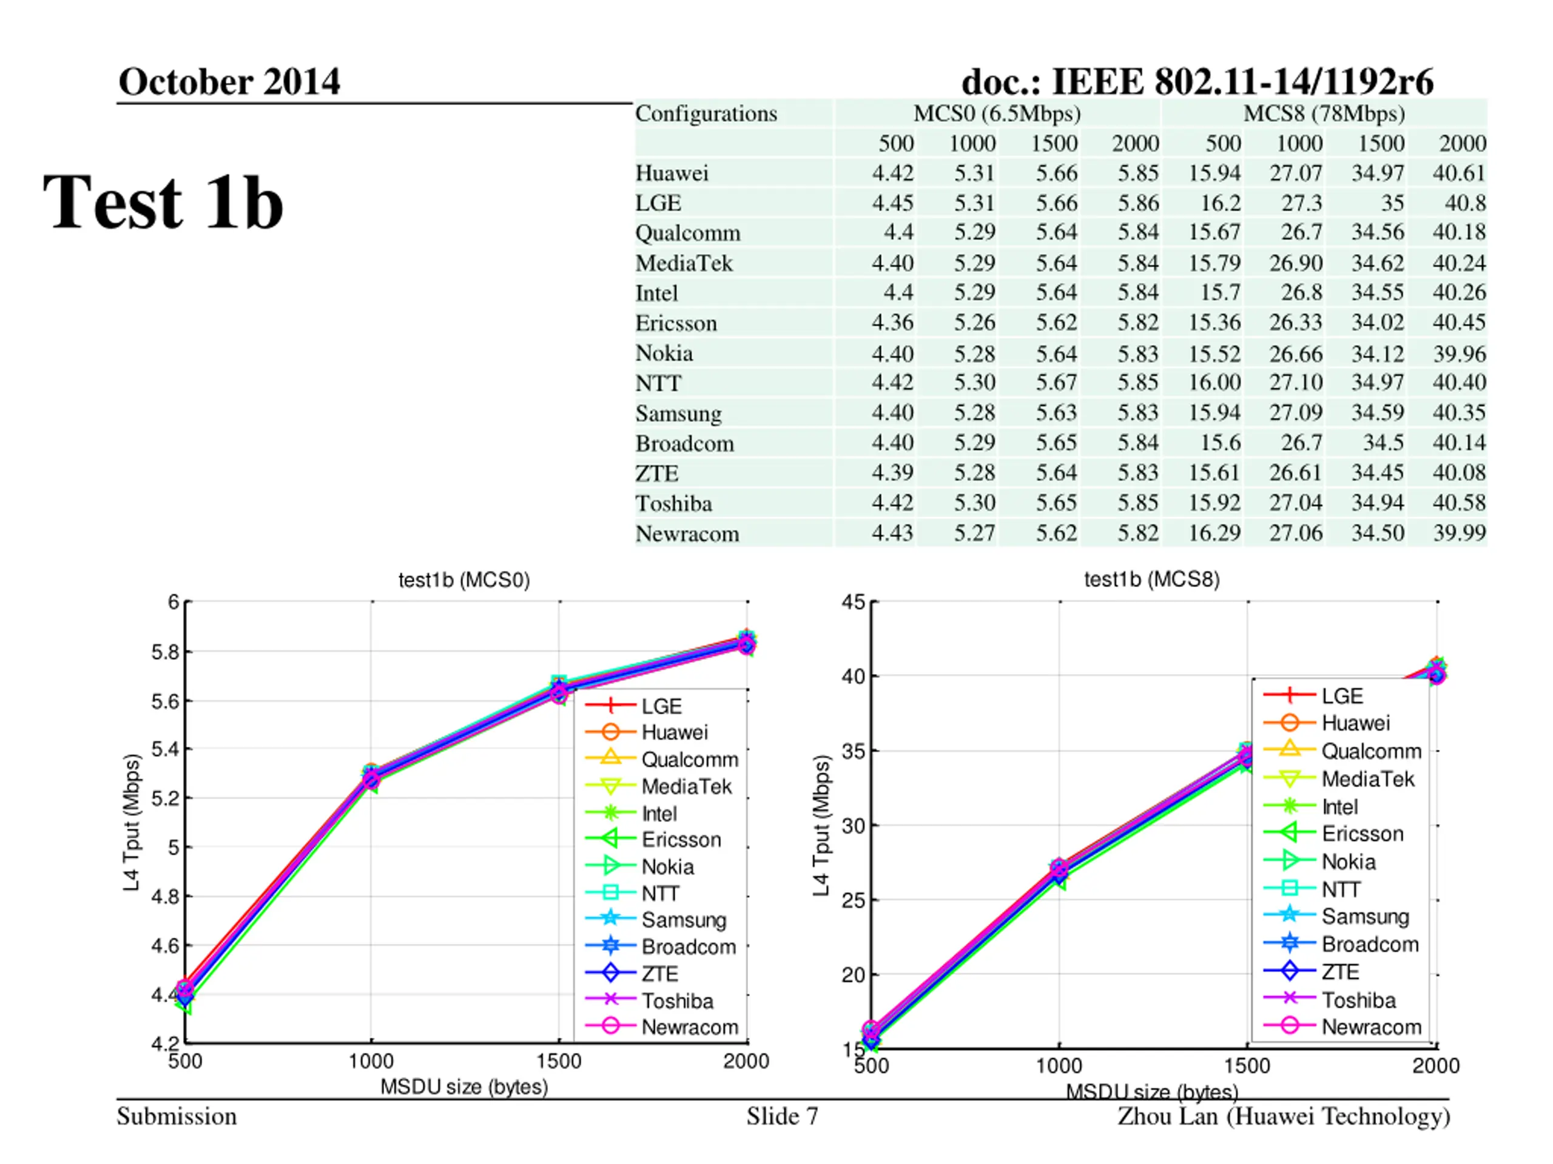Click Huawei circle marker in MCS8 legend
Screen dimensions: 1553x1164
pyautogui.click(x=1289, y=723)
